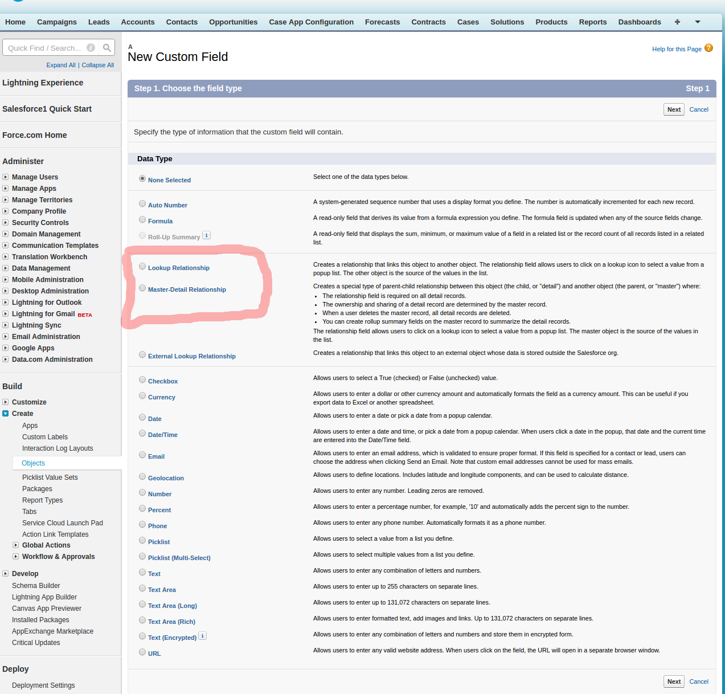Choose the Master-Detail Relationship data type

point(142,288)
